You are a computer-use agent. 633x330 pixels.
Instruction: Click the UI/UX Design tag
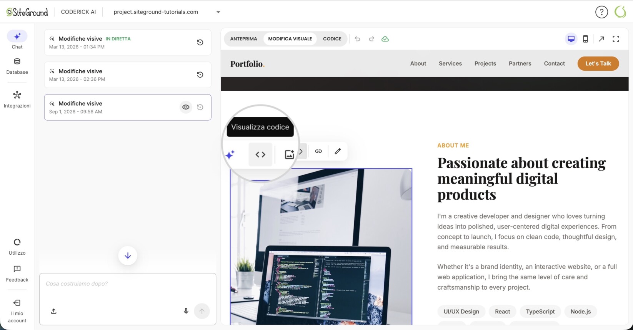pos(461,312)
